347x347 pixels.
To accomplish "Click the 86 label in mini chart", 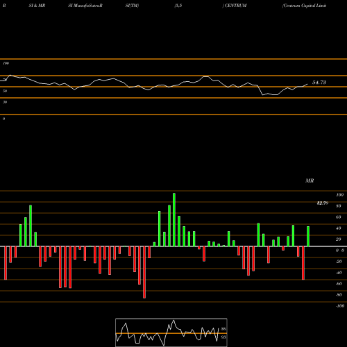I will tap(223, 329).
